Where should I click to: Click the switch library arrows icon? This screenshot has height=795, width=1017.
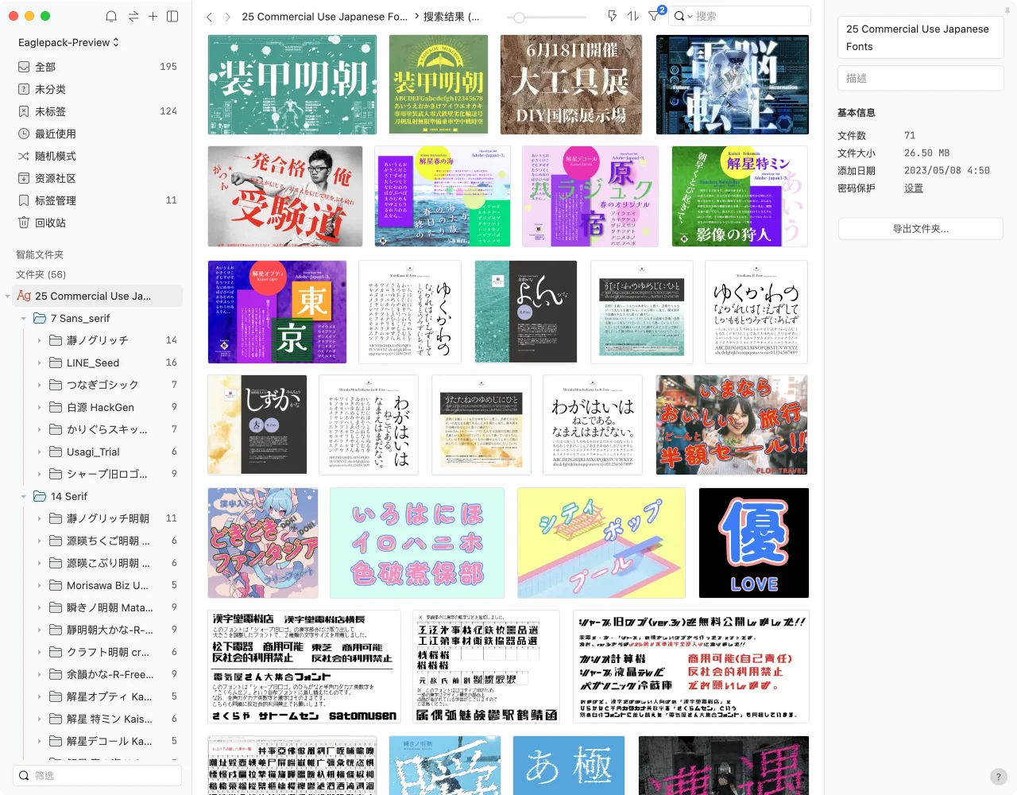point(133,16)
